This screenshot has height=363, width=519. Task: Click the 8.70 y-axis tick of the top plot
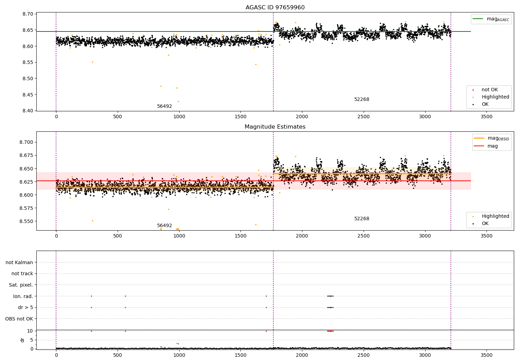pyautogui.click(x=28, y=14)
